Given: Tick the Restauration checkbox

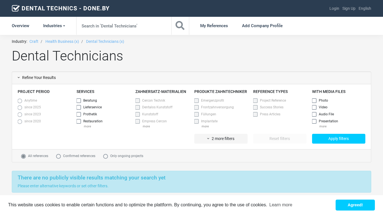Looking at the screenshot, I should (x=79, y=121).
